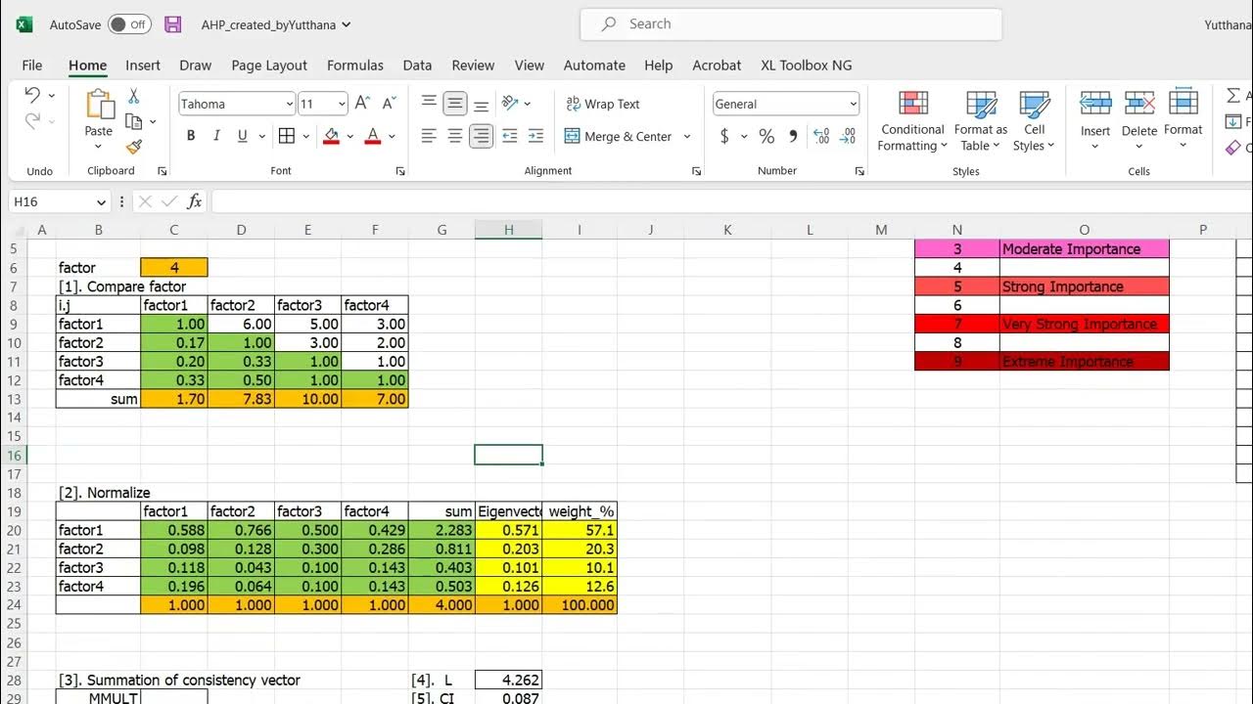Screen dimensions: 1253x704
Task: Switch to the Insert tab
Action: [x=143, y=66]
